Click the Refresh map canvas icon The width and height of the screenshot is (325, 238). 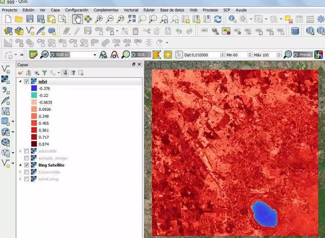click(218, 19)
